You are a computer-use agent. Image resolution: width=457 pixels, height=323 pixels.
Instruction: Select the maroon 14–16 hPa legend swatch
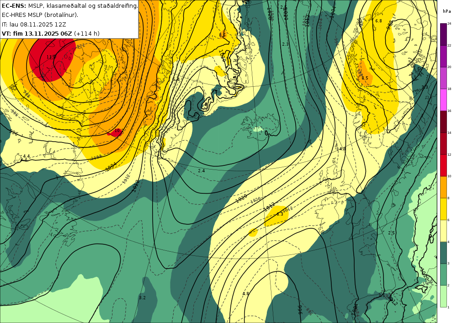[443, 122]
